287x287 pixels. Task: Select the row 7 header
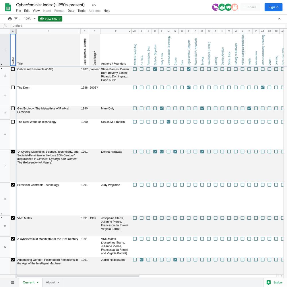(x=5, y=166)
